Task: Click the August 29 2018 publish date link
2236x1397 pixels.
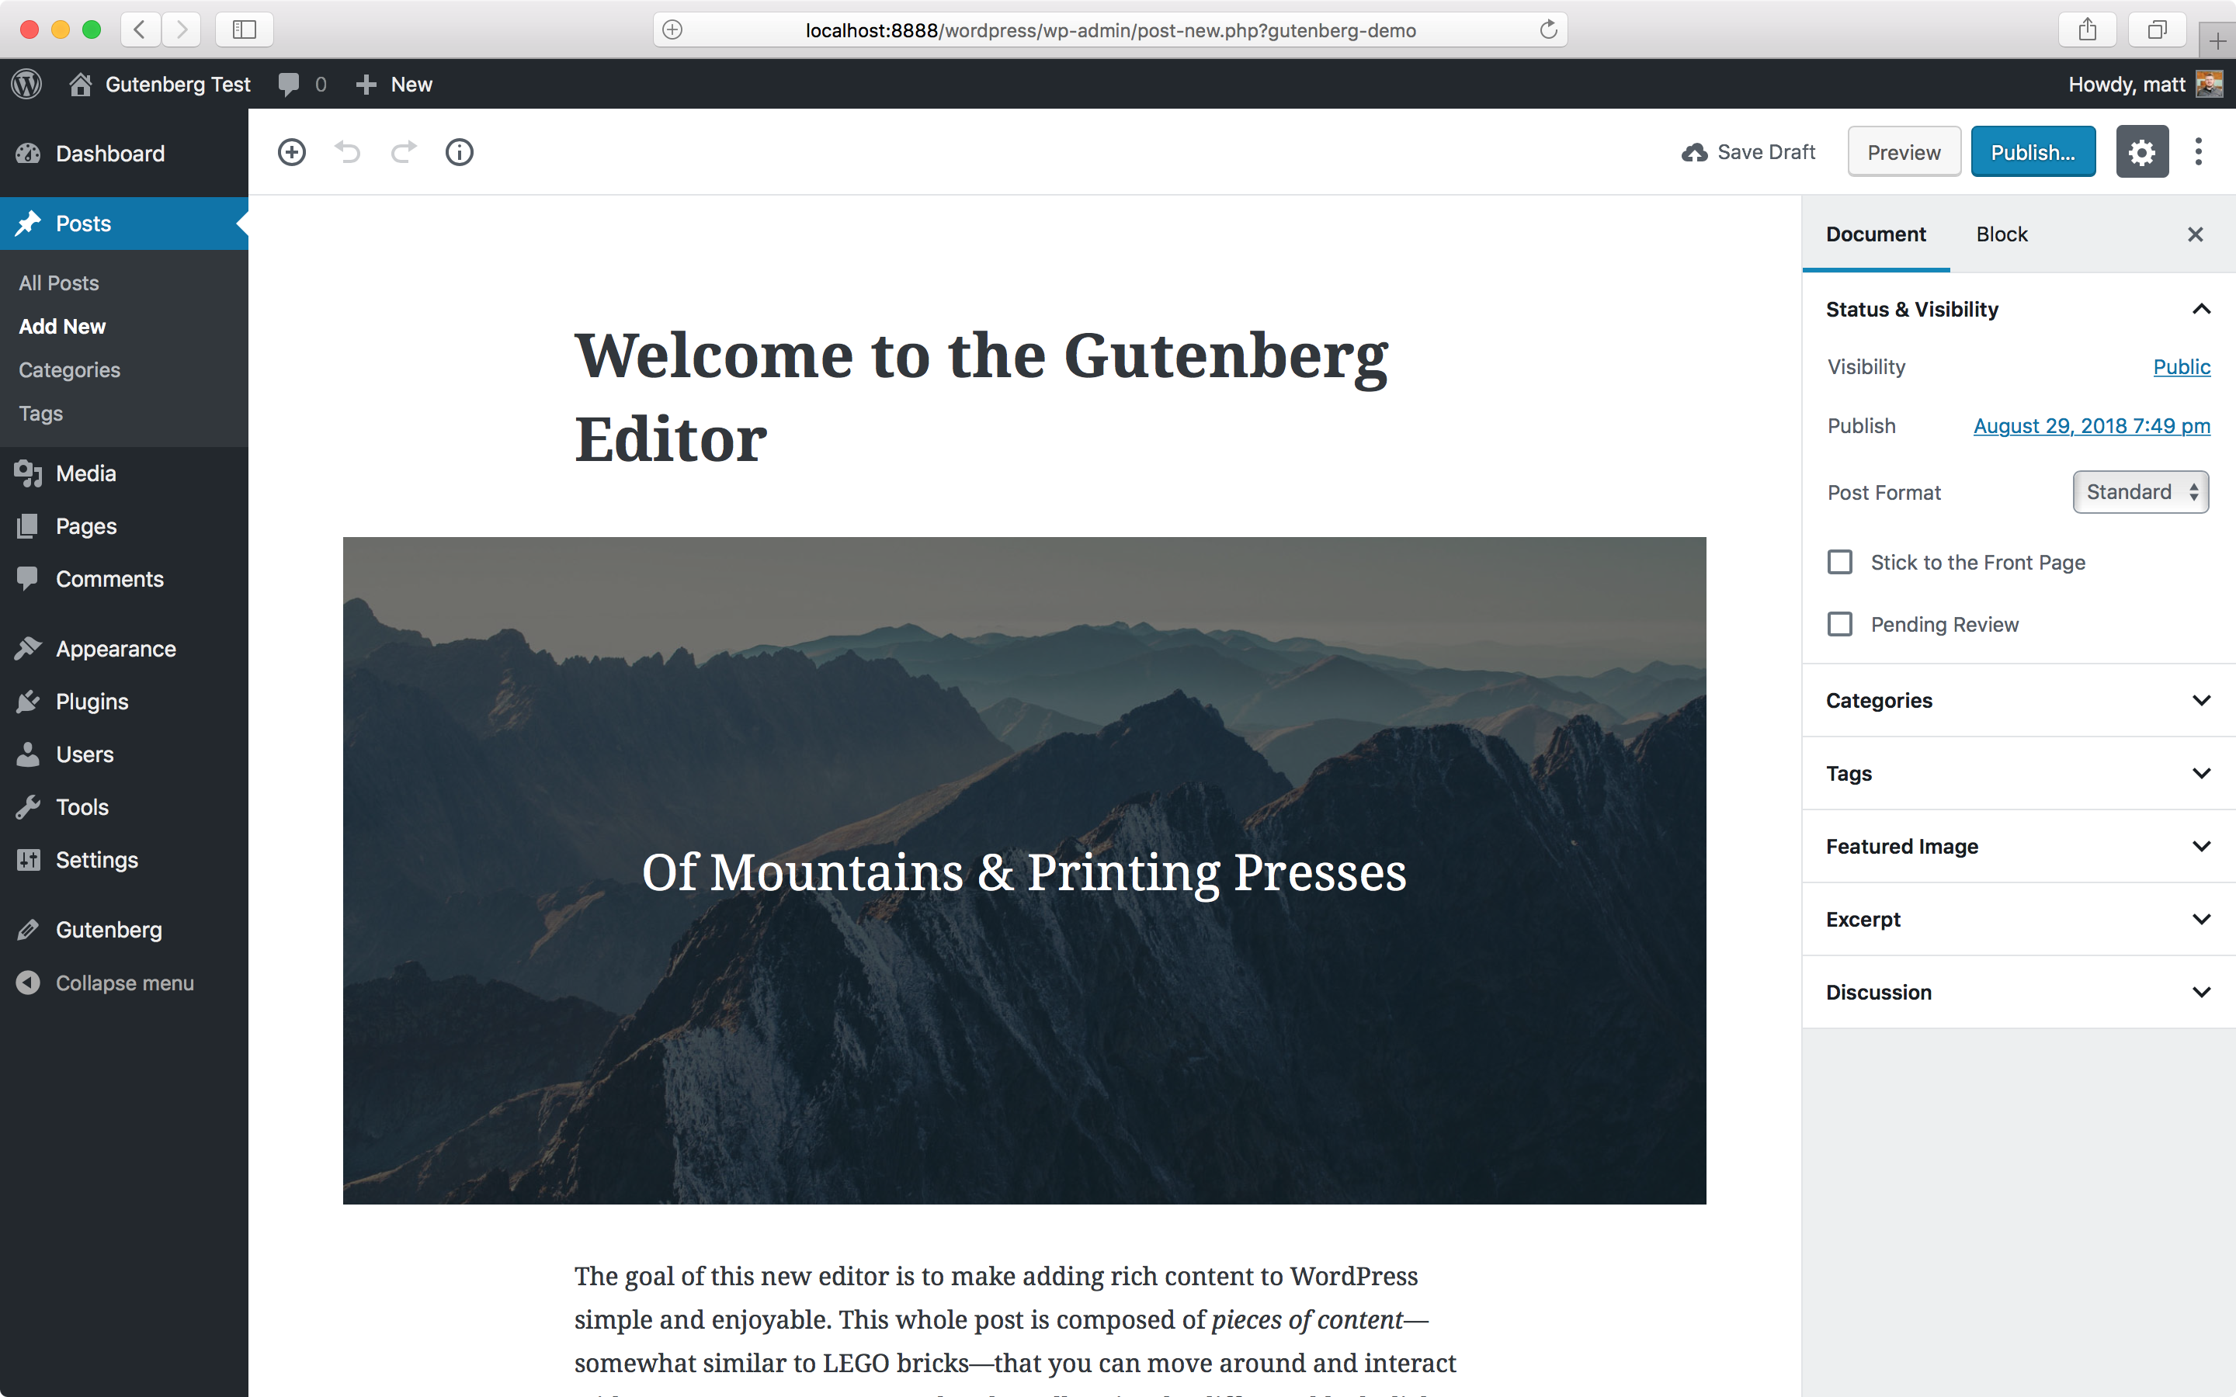Action: [2091, 425]
